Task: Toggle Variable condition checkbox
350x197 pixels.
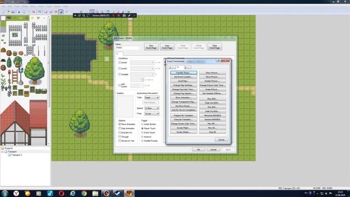Action: point(120,74)
